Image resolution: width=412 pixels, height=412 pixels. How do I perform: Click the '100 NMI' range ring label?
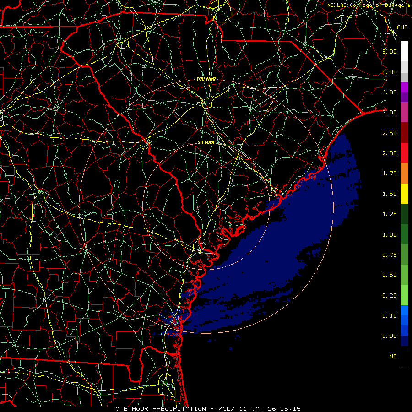point(206,79)
